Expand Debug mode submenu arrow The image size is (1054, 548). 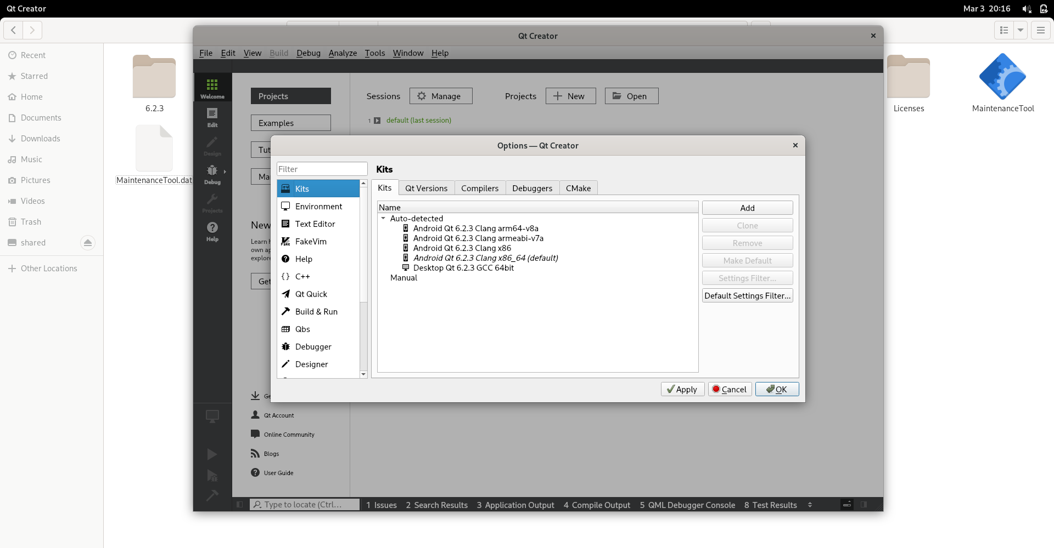pyautogui.click(x=225, y=172)
